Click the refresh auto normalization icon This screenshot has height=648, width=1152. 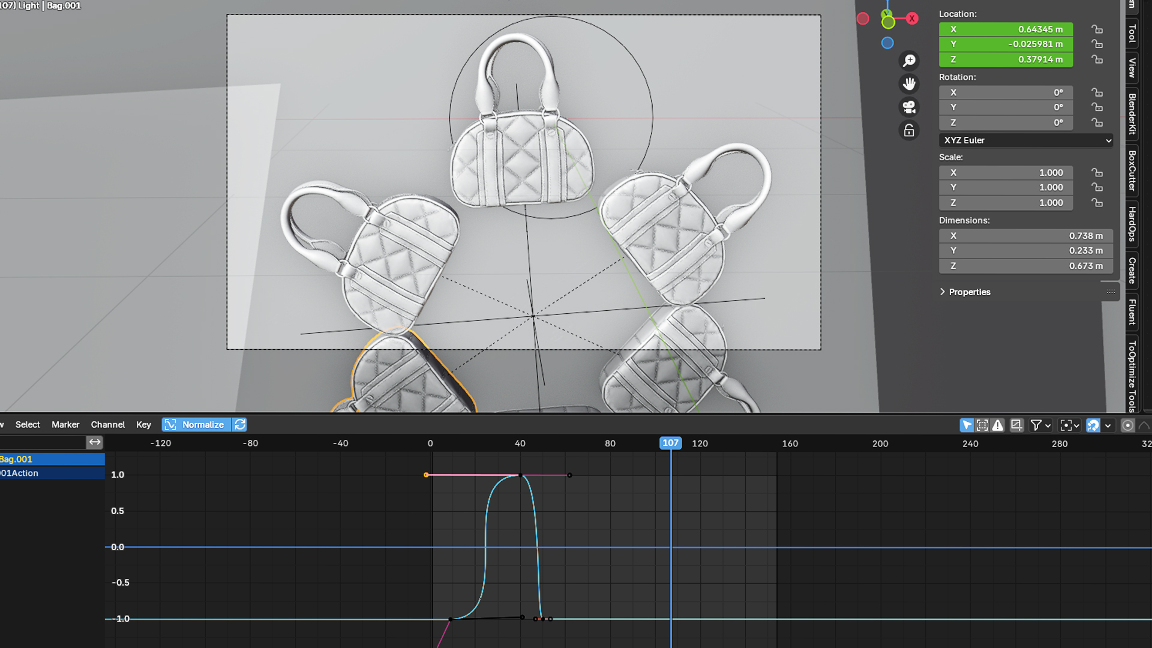pyautogui.click(x=240, y=425)
